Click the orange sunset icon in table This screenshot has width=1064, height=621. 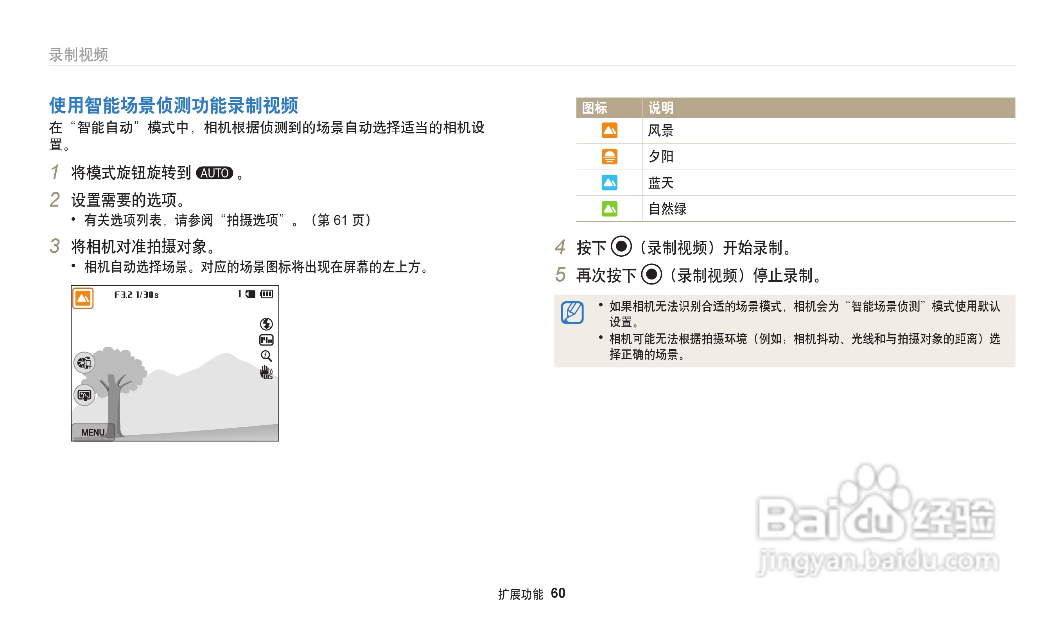click(x=609, y=157)
